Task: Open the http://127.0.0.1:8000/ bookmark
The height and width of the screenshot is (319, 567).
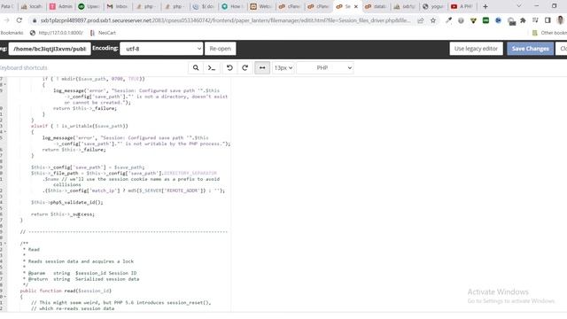Action: [57, 33]
